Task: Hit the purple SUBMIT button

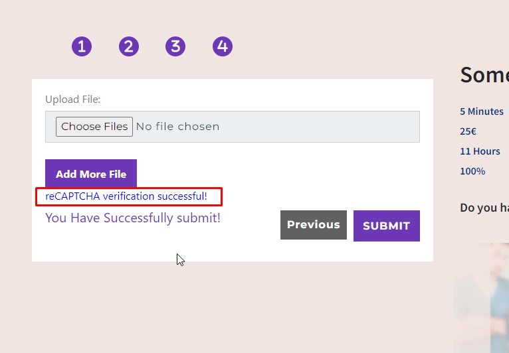Action: pyautogui.click(x=386, y=226)
